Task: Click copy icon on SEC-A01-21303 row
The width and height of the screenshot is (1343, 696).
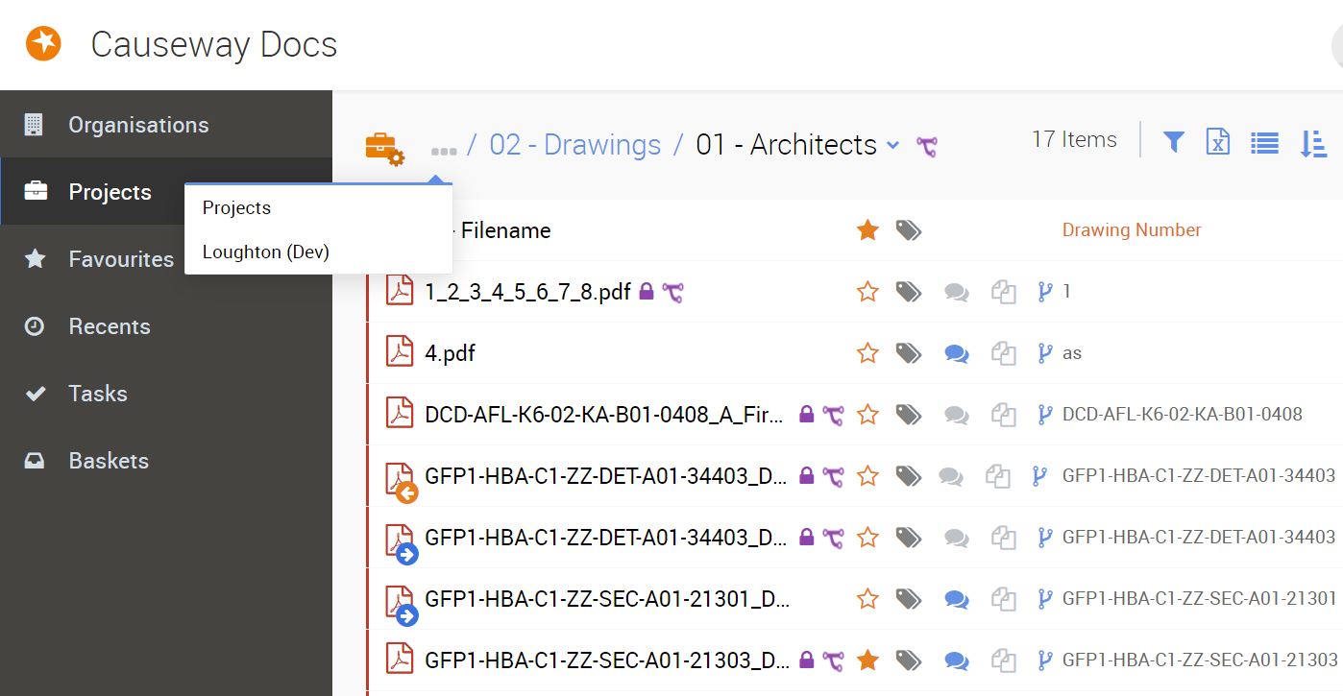Action: (x=1003, y=660)
